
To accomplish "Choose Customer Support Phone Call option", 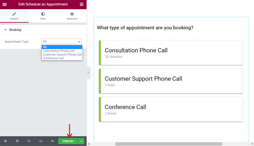I will coord(62,54).
